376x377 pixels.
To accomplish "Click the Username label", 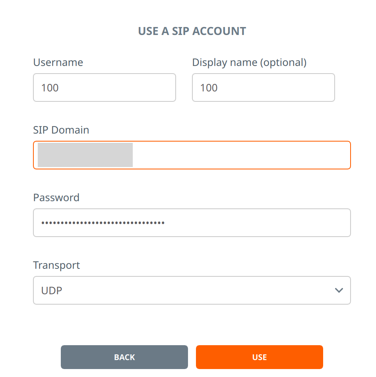I will pos(58,62).
